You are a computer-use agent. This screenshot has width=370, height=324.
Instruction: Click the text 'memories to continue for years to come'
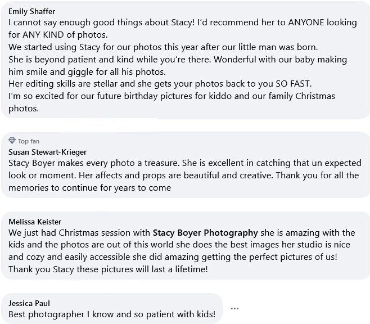89,188
